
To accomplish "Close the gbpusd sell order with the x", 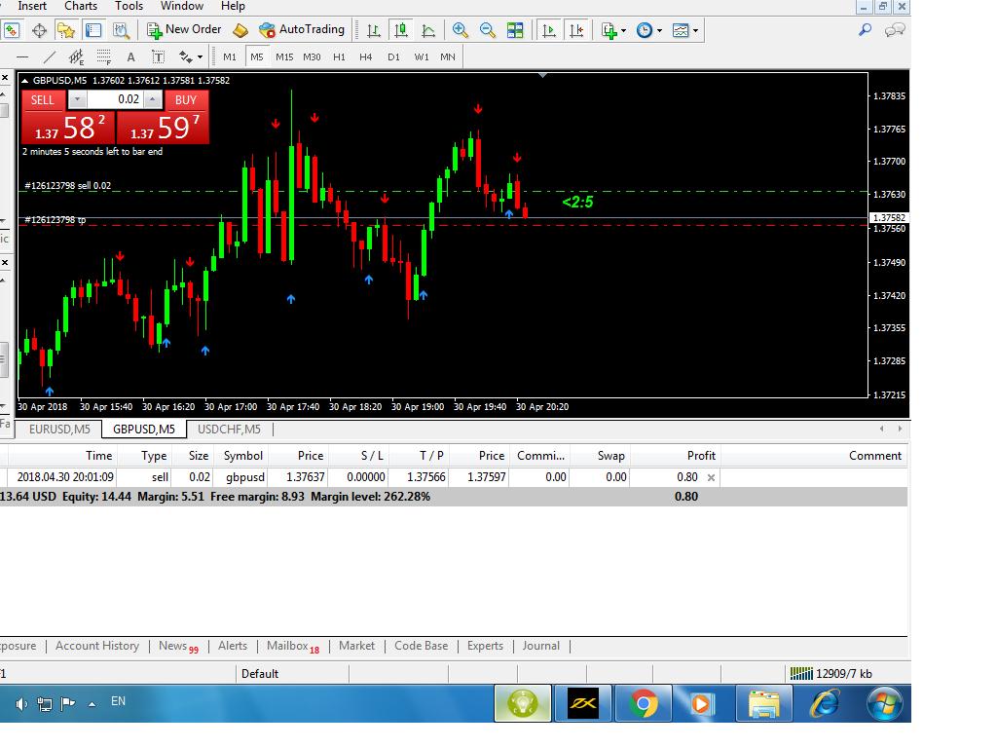I will point(711,477).
